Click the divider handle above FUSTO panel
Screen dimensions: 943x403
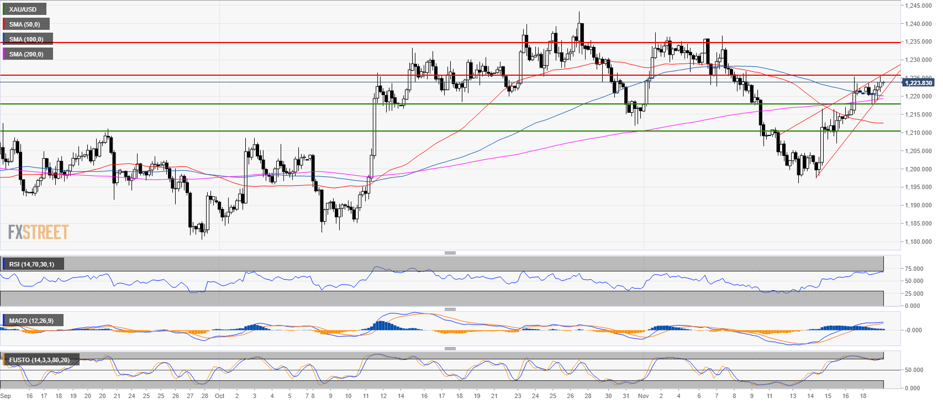[450, 348]
